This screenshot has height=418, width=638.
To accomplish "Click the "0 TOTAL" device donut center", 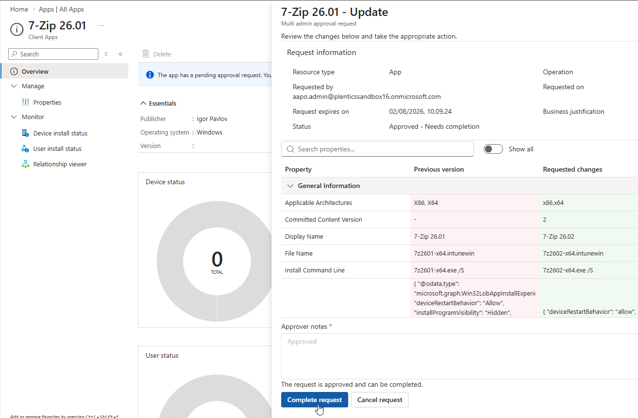I will pos(217,262).
